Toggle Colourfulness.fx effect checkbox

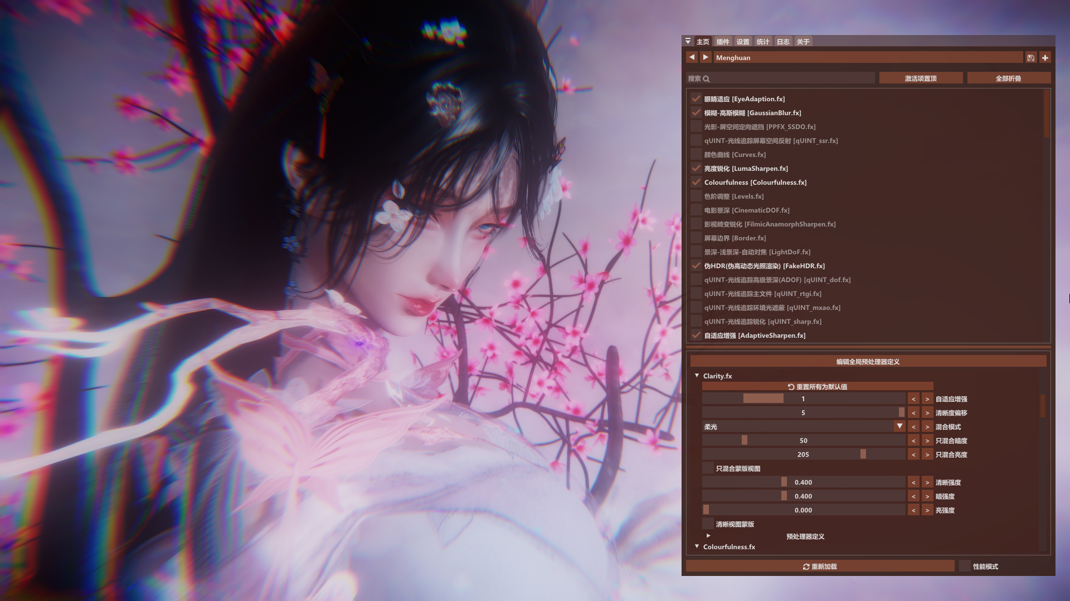click(x=696, y=182)
